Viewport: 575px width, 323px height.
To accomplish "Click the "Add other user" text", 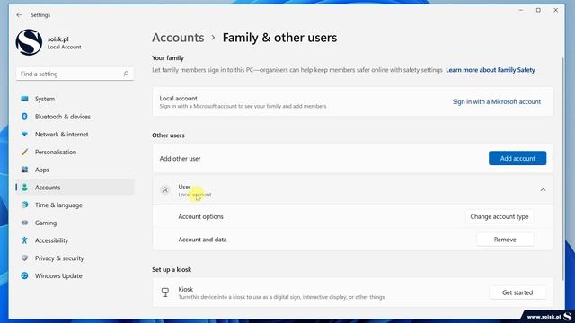I will point(180,159).
